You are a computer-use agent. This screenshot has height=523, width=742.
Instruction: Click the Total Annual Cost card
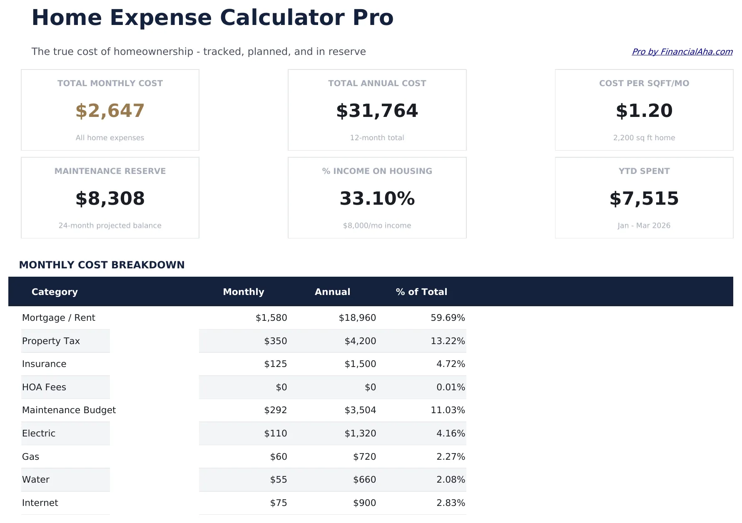point(377,110)
